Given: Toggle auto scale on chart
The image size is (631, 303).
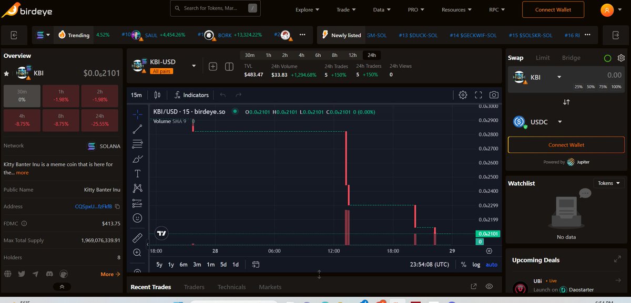Looking at the screenshot, I should [491, 265].
